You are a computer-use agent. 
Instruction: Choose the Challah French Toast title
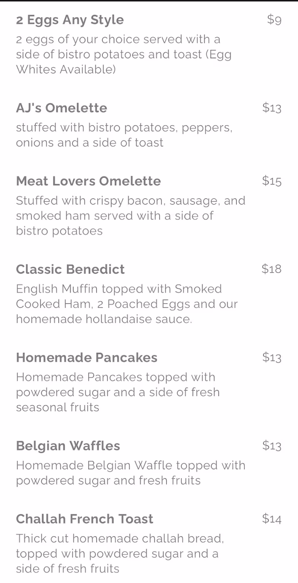(84, 519)
